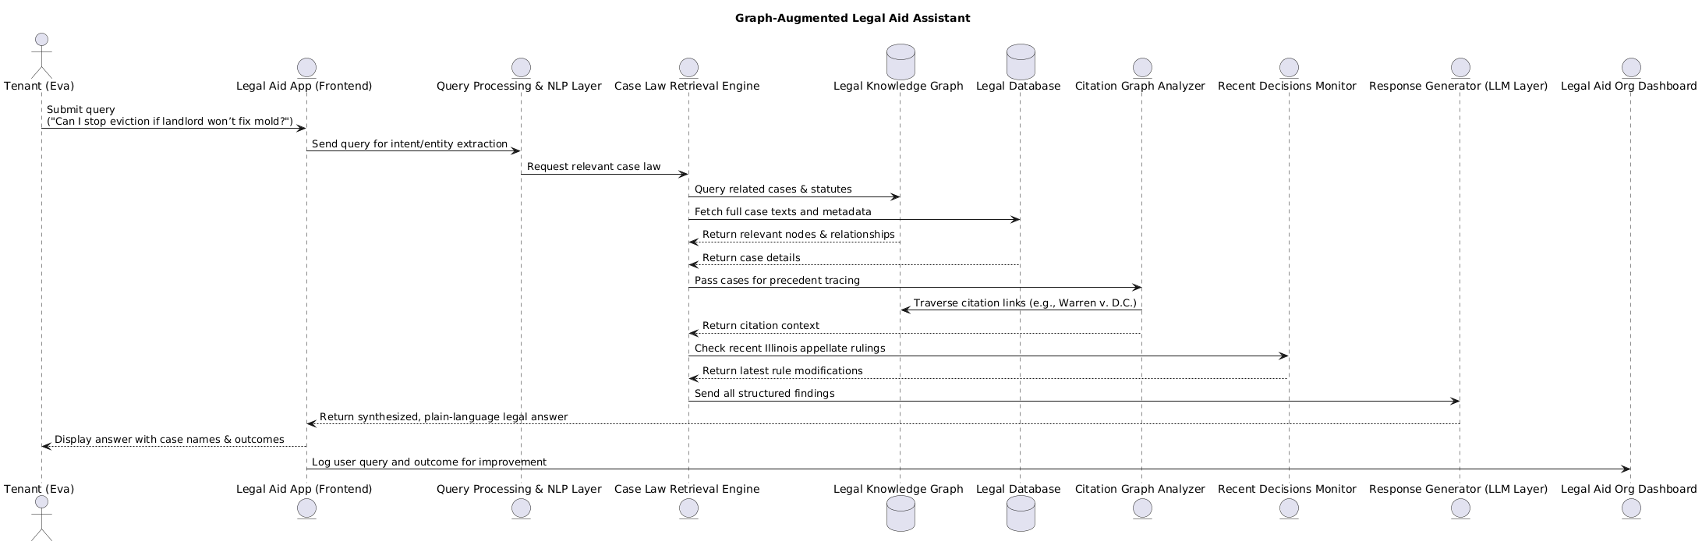This screenshot has height=545, width=1702.
Task: Select top label Legal Aid Org Dashboard
Action: (1629, 86)
